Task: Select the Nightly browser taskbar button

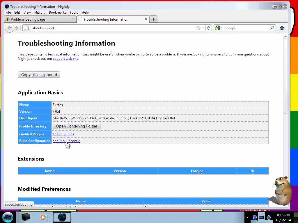Action: (62, 217)
